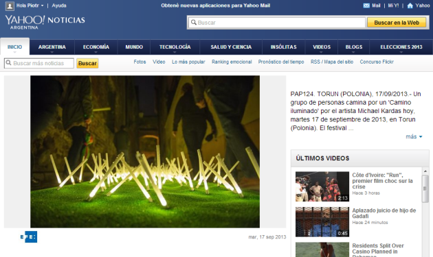Open the Elecciones 2013 tab

click(401, 47)
